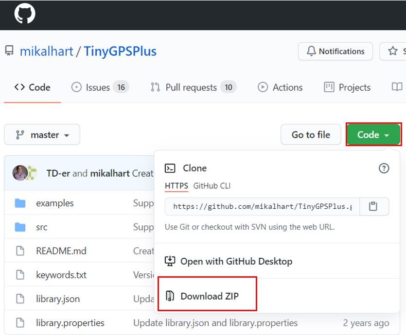Switch to the Issues tab

tap(100, 87)
